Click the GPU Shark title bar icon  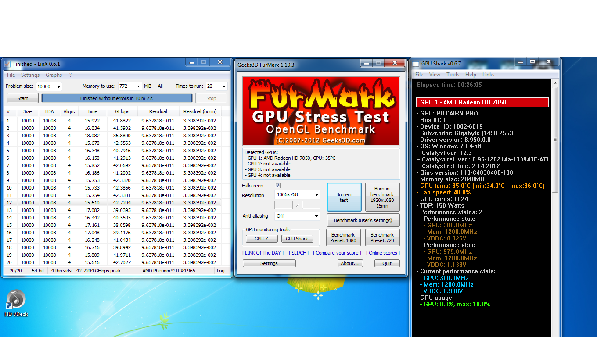click(x=415, y=64)
